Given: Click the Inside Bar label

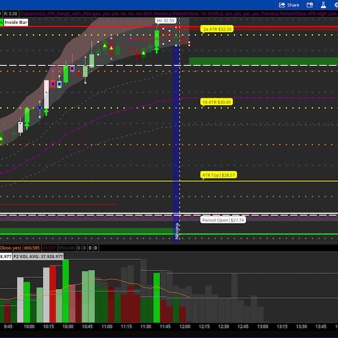Looking at the screenshot, I should 16,22.
